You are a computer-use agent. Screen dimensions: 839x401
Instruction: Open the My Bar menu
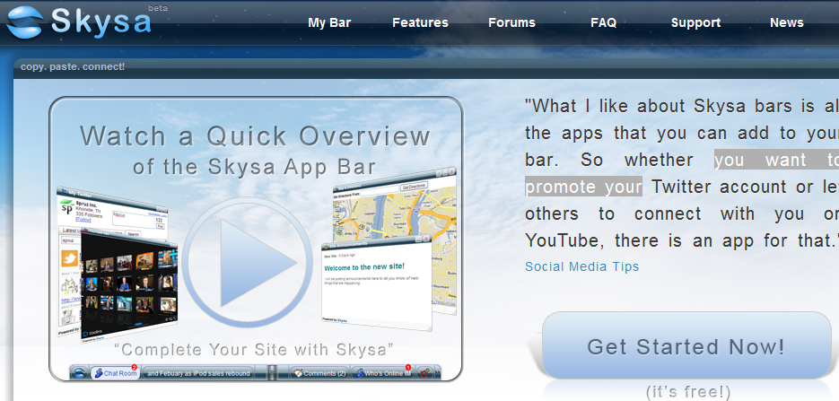pyautogui.click(x=329, y=22)
